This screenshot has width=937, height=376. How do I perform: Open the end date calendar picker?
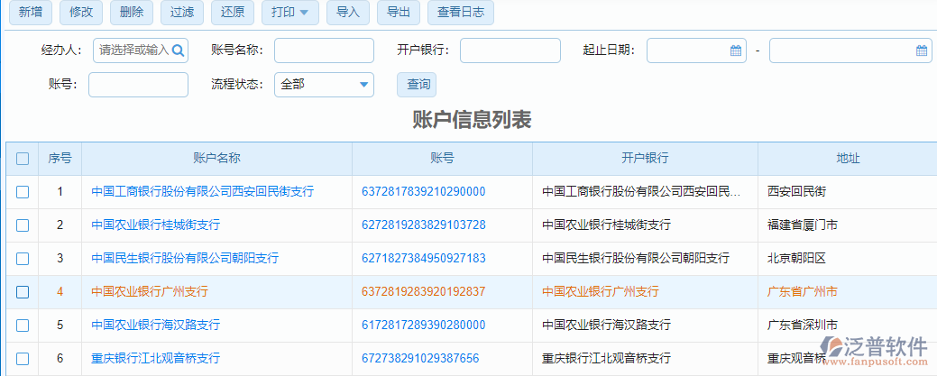pyautogui.click(x=921, y=50)
